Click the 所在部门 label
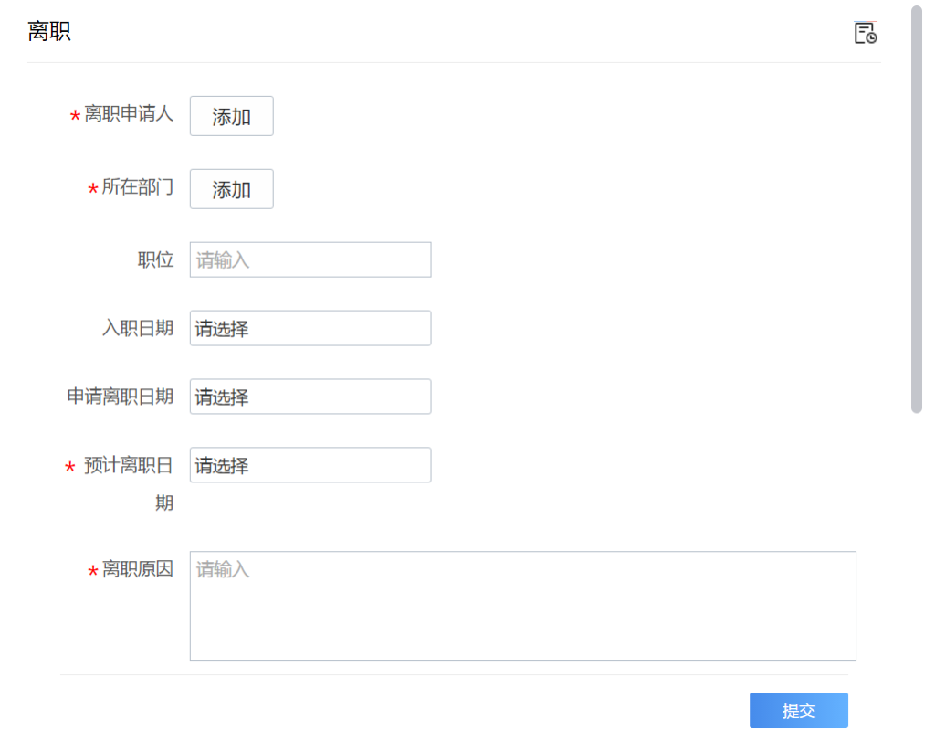The width and height of the screenshot is (935, 741). [x=137, y=186]
